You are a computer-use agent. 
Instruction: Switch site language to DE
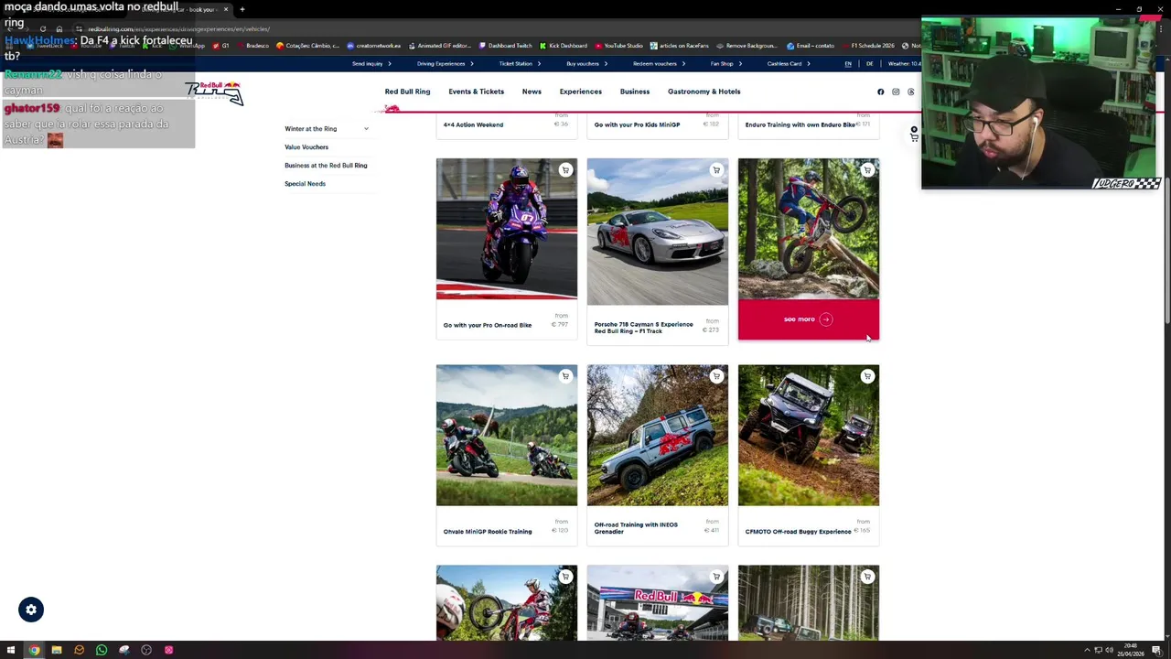(x=869, y=64)
